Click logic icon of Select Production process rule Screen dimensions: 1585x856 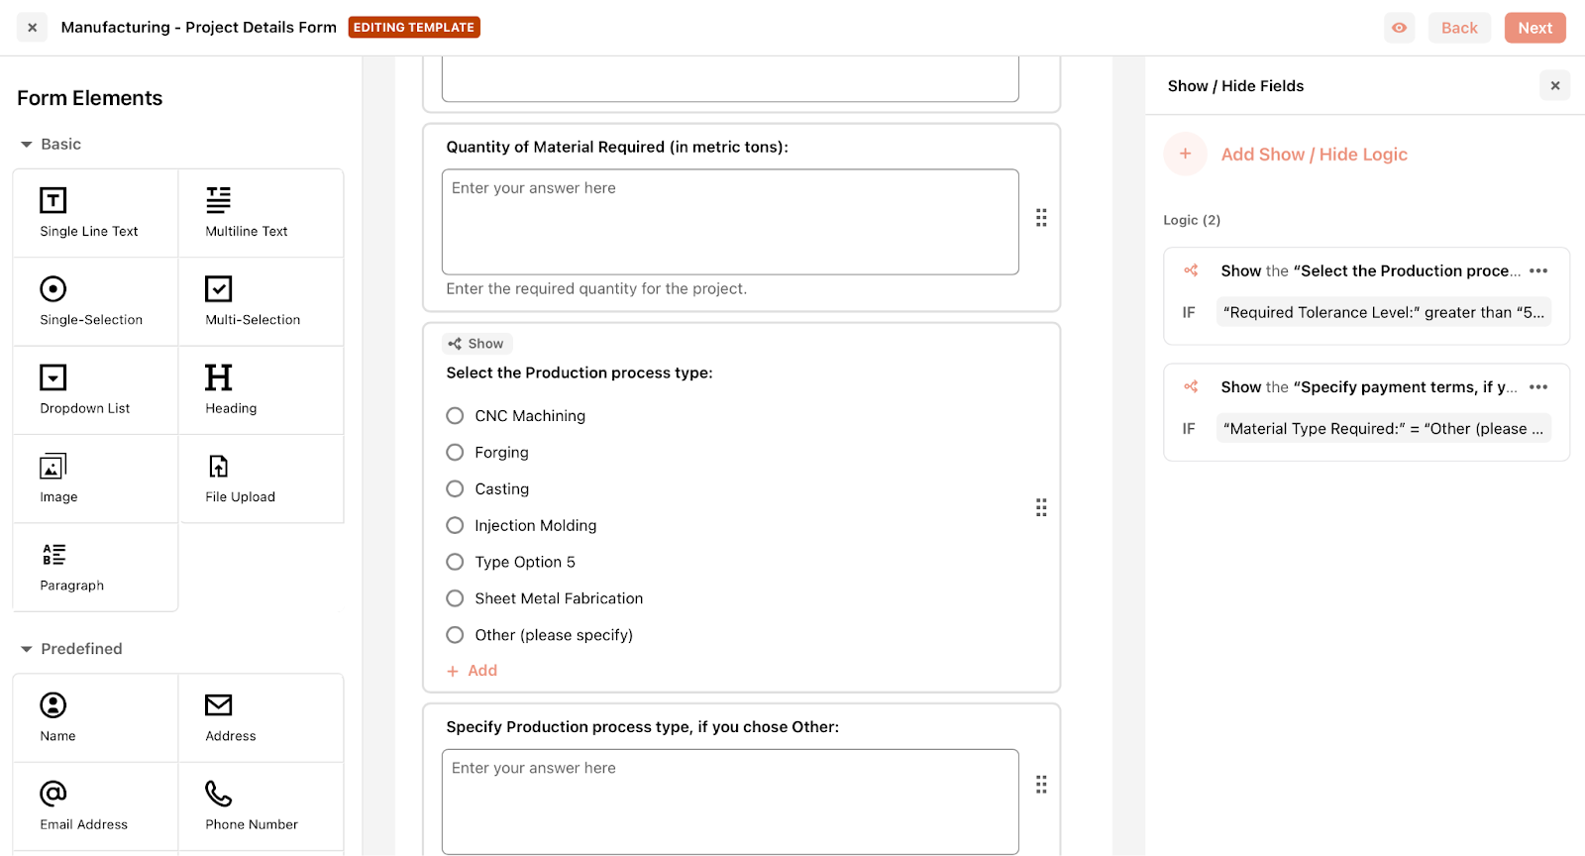[1191, 270]
